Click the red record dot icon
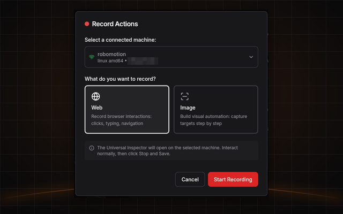343x214 pixels. point(87,24)
